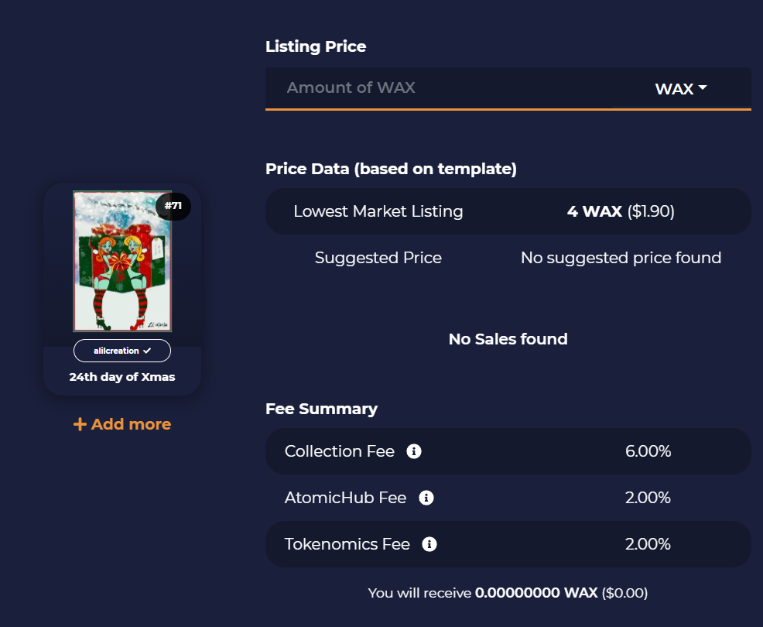Select the 6.00% Collection Fee value
This screenshot has width=763, height=627.
648,451
